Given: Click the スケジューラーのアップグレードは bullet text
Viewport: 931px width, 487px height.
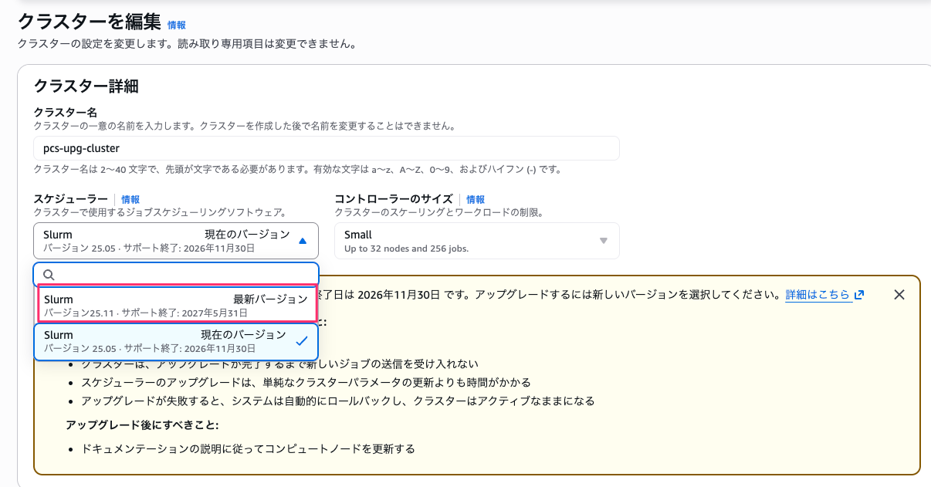Looking at the screenshot, I should tap(306, 383).
